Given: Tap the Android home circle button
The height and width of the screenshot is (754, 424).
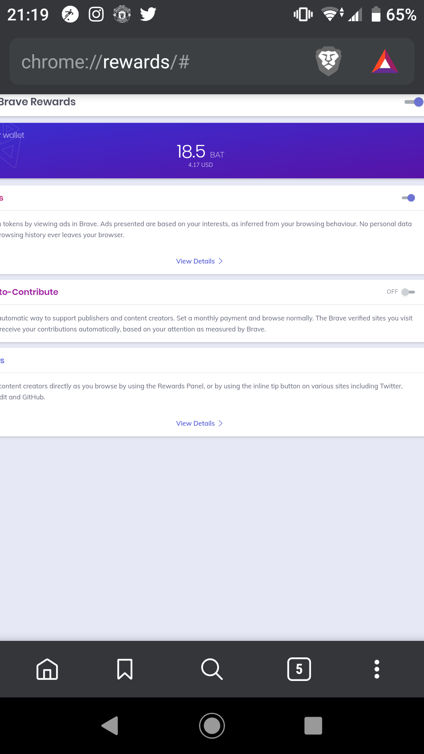Looking at the screenshot, I should (212, 726).
